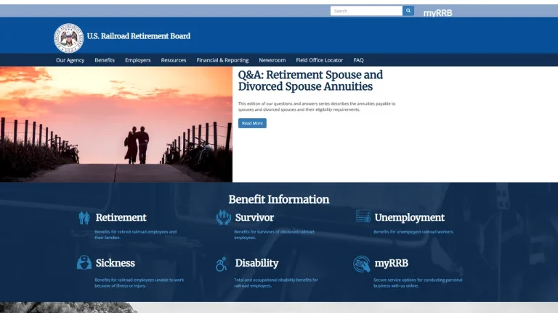The image size is (558, 313).
Task: Open the myRRB heading in Benefit Information
Action: point(392,263)
